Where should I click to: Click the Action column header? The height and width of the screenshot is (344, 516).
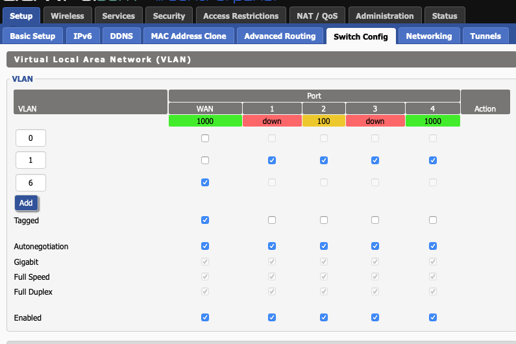pyautogui.click(x=485, y=102)
